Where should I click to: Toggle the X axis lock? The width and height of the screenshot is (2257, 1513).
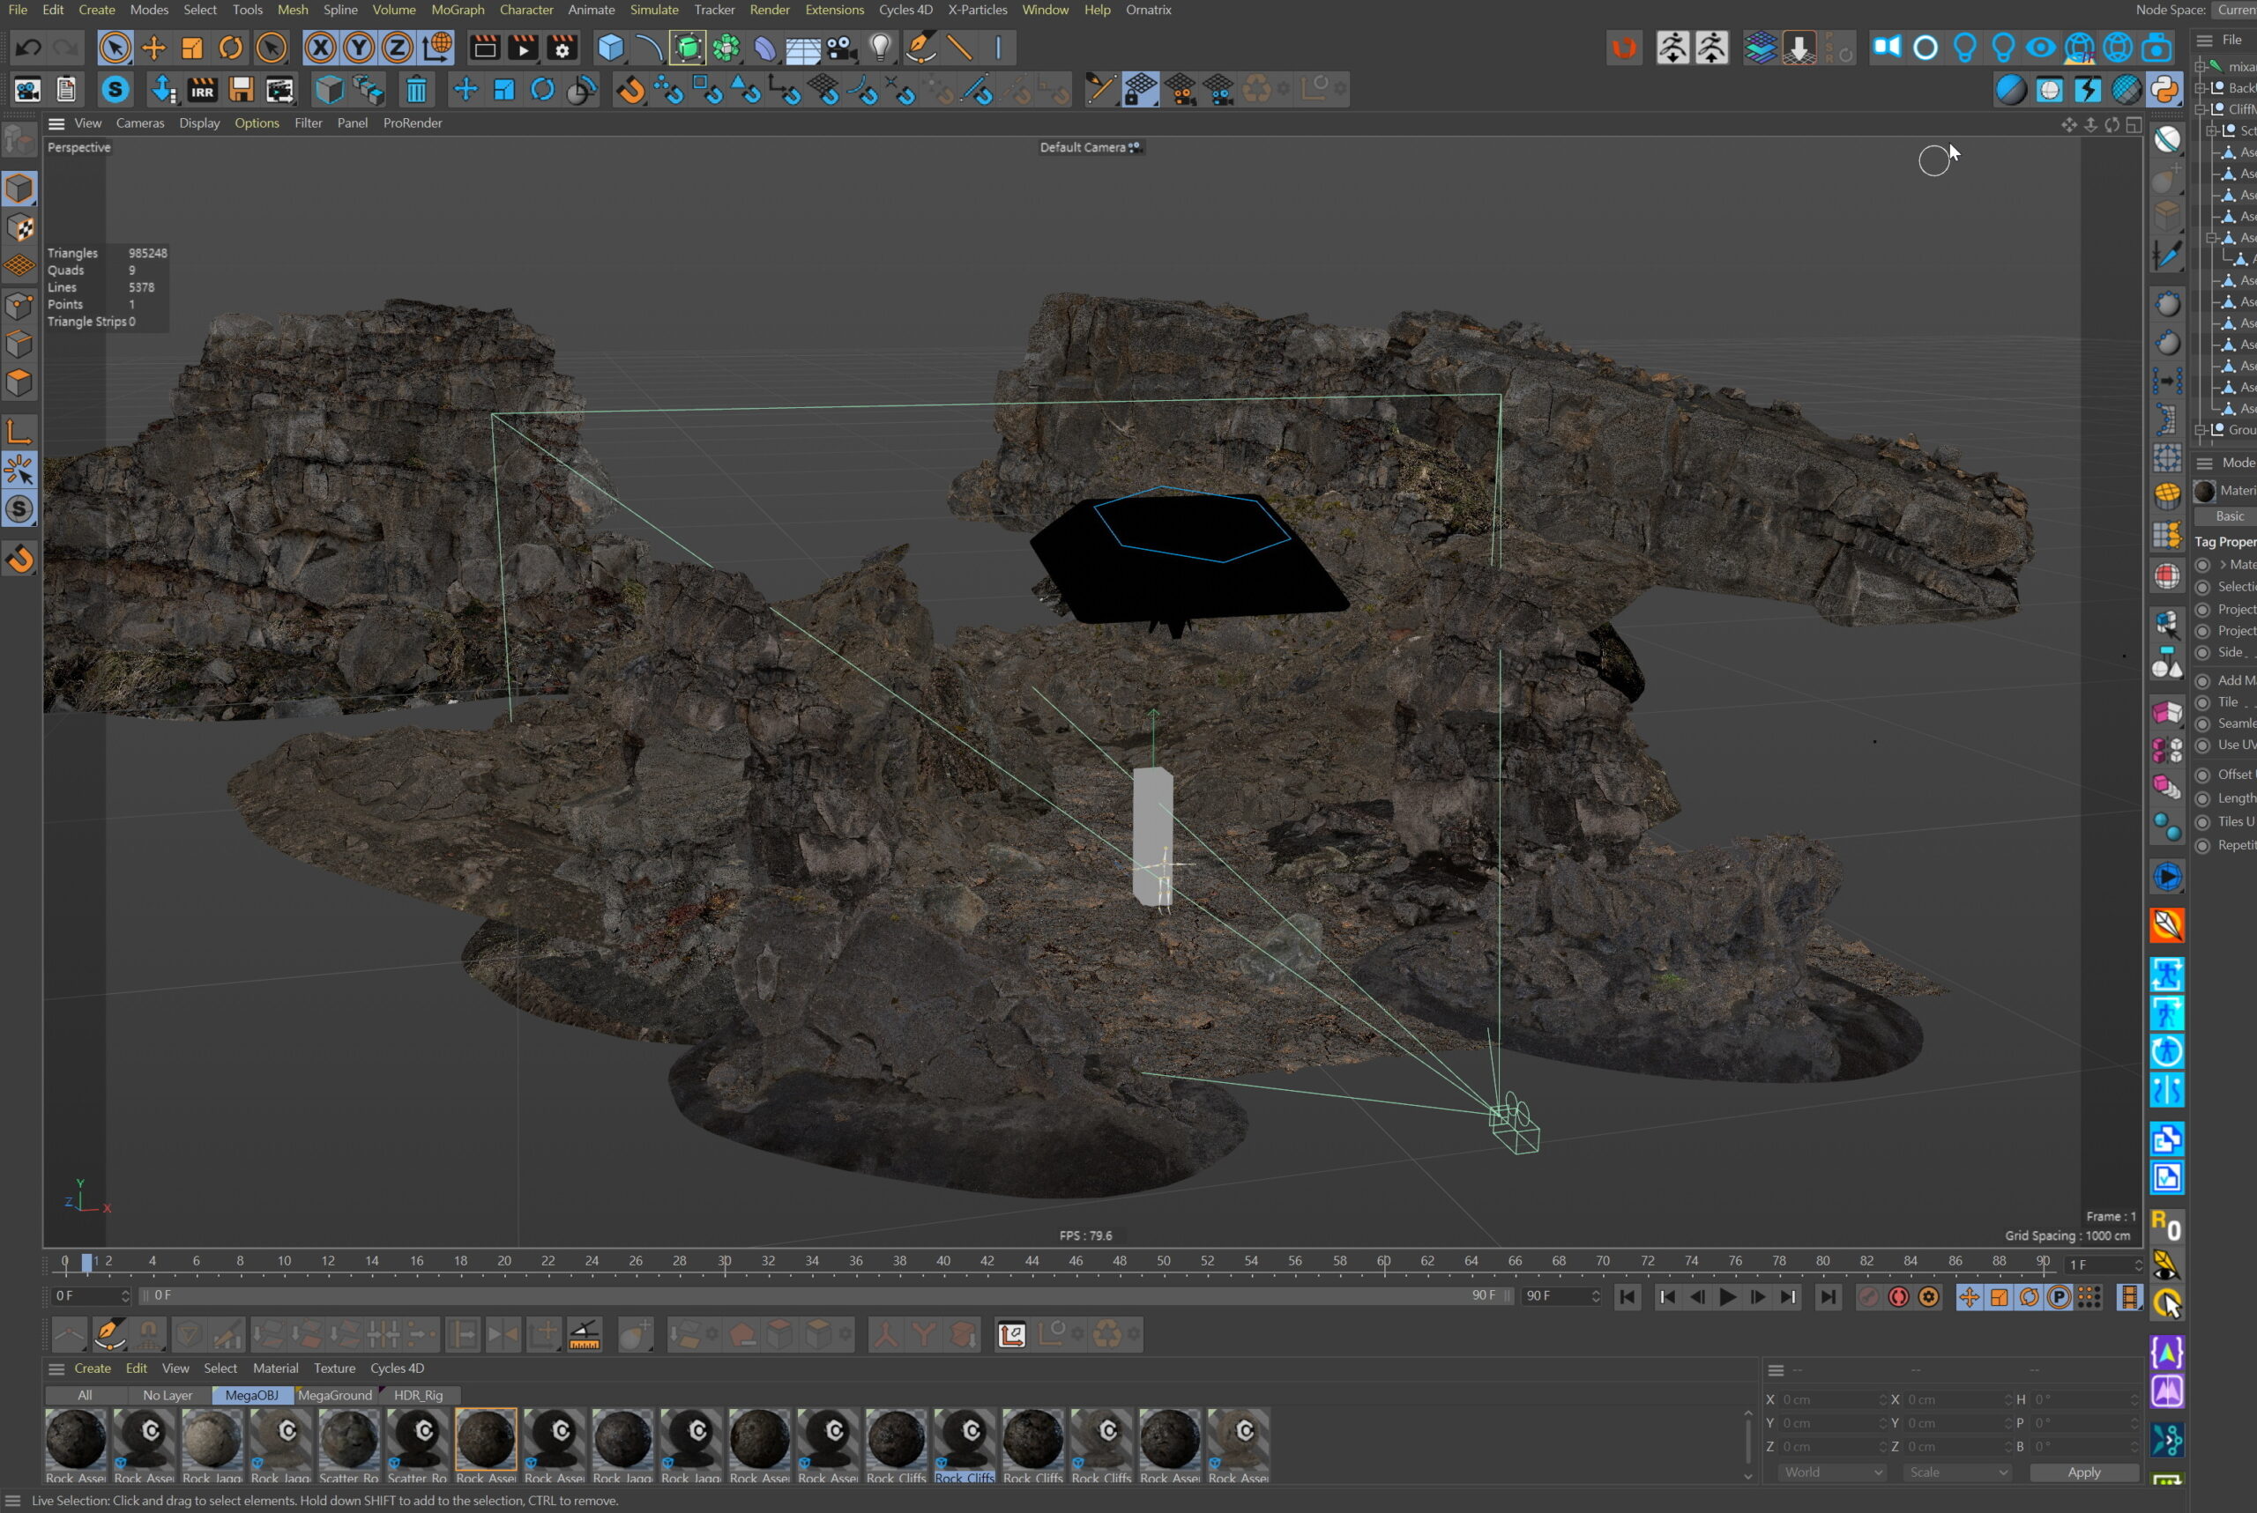pyautogui.click(x=321, y=48)
